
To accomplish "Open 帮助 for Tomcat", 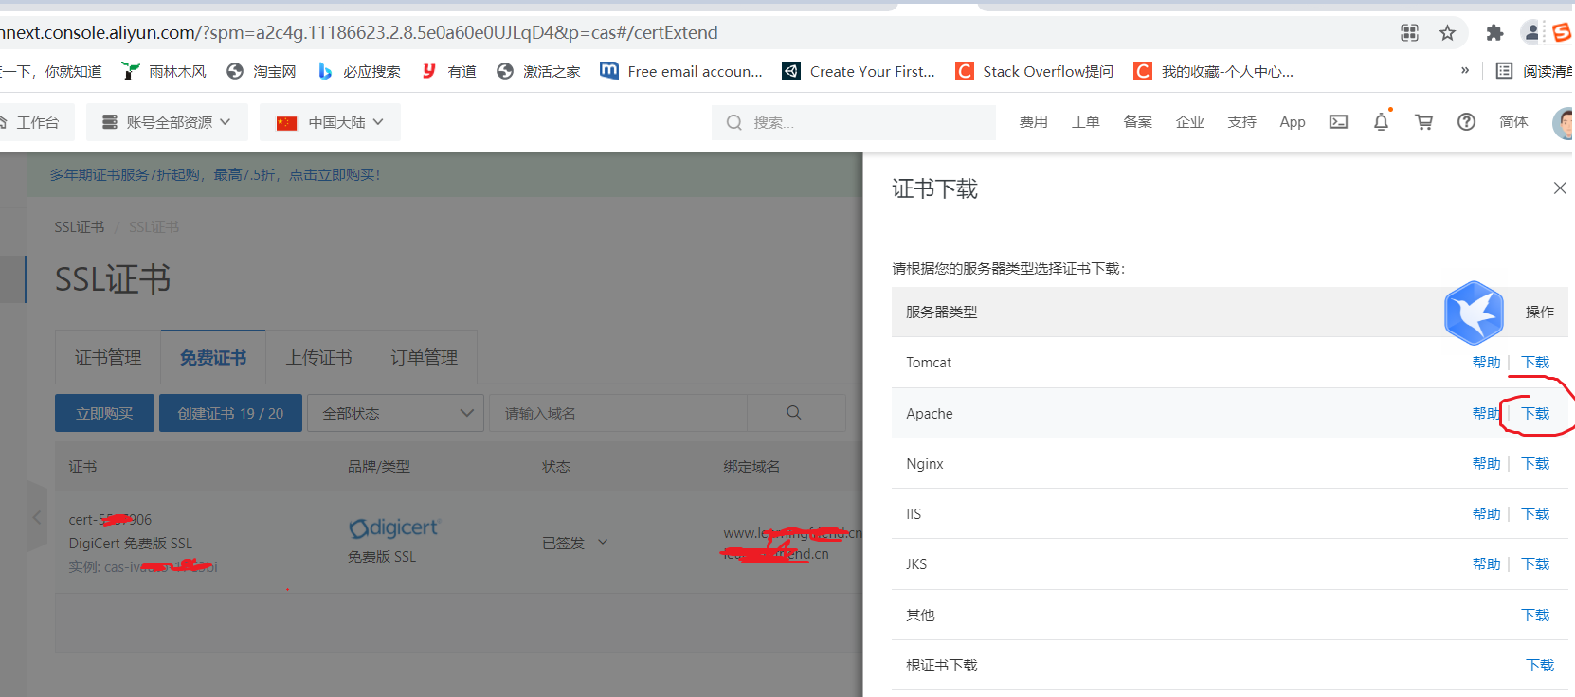I will pyautogui.click(x=1486, y=363).
